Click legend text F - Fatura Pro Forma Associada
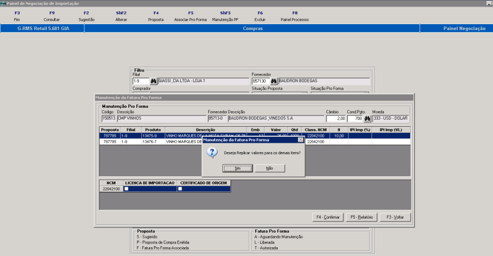Image resolution: width=493 pixels, height=256 pixels. [x=163, y=248]
